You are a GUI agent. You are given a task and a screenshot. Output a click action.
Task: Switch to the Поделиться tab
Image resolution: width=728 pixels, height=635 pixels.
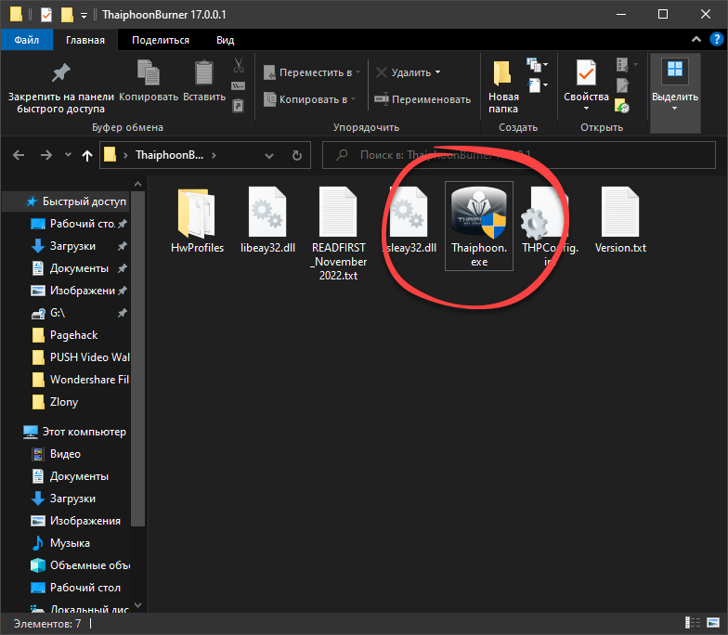pyautogui.click(x=161, y=40)
